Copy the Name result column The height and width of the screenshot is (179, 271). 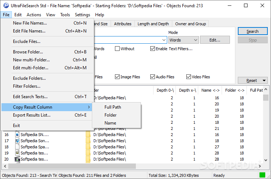pos(117,123)
